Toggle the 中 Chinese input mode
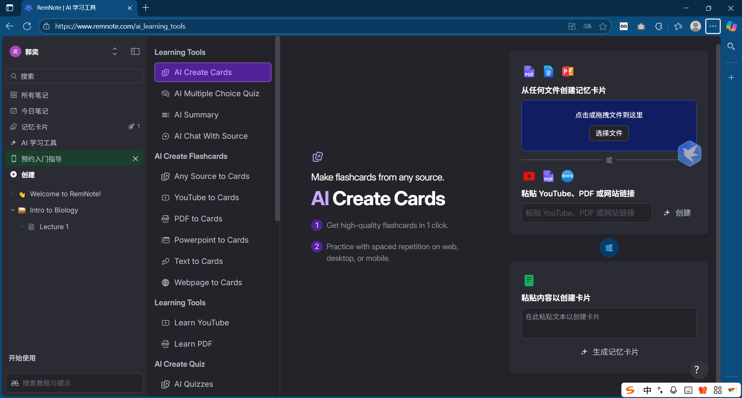This screenshot has width=742, height=398. [647, 390]
